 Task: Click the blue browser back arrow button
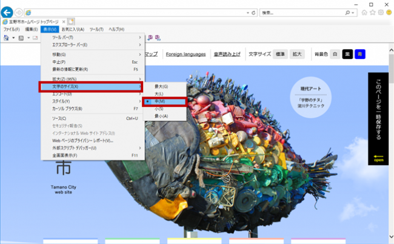[7, 12]
